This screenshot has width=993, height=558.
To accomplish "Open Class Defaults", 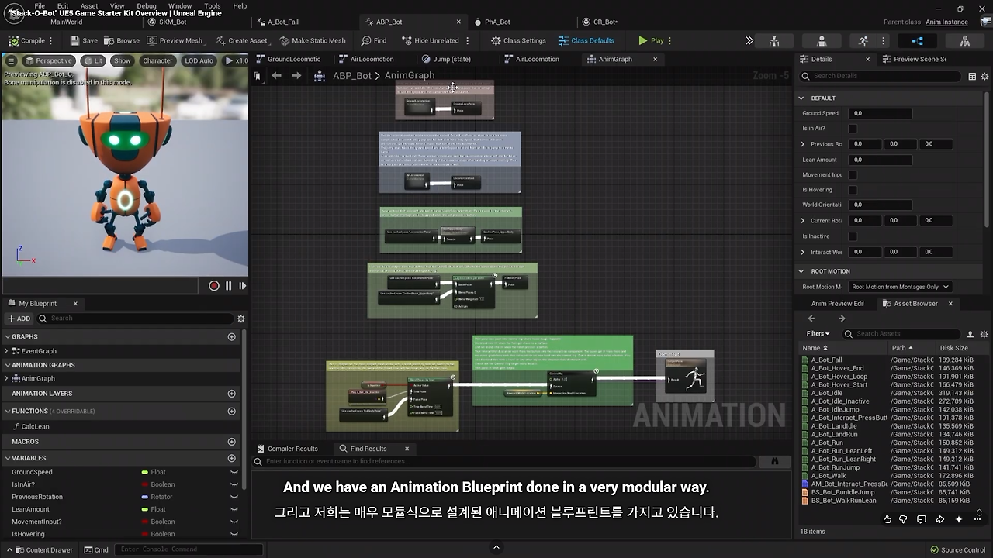I will (x=586, y=40).
